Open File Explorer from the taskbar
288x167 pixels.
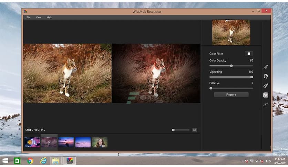pos(56,161)
